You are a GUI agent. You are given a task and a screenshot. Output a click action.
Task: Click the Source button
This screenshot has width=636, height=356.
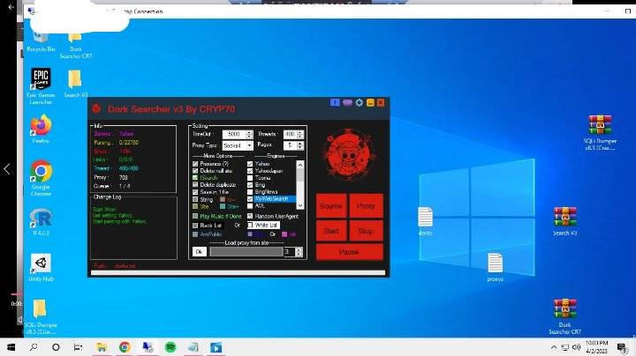click(x=331, y=206)
